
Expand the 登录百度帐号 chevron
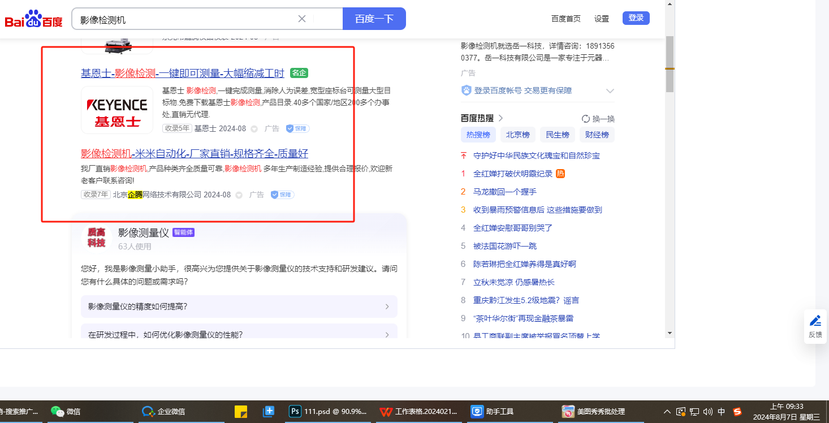pyautogui.click(x=610, y=90)
